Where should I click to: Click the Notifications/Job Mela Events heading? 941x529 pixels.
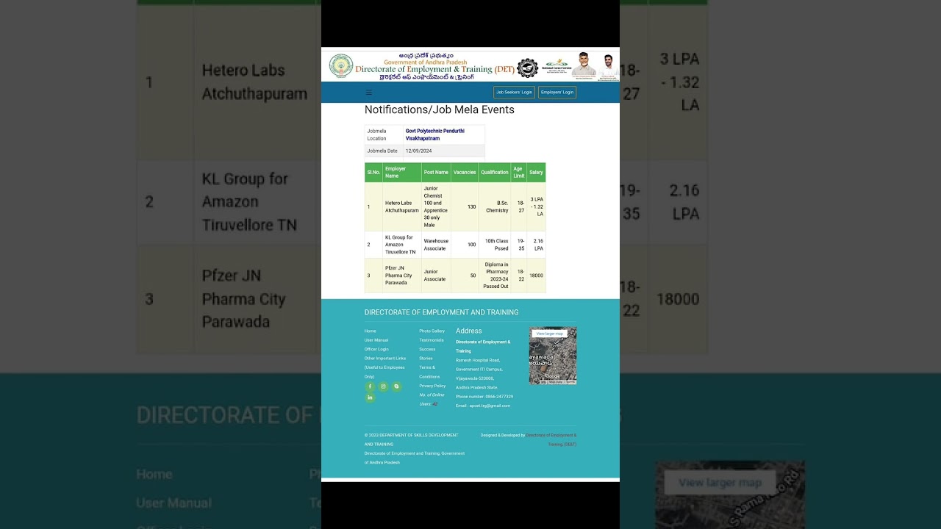[440, 109]
